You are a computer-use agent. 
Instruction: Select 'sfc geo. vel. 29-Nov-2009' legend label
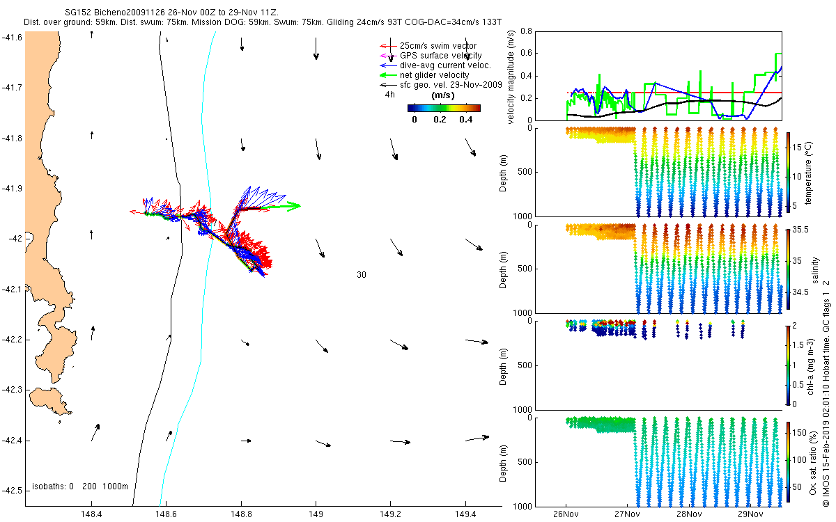pyautogui.click(x=451, y=85)
